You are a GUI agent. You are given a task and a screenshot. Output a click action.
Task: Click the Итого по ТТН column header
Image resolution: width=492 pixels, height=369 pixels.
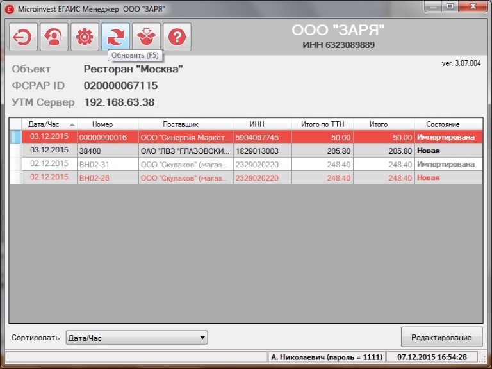point(318,124)
